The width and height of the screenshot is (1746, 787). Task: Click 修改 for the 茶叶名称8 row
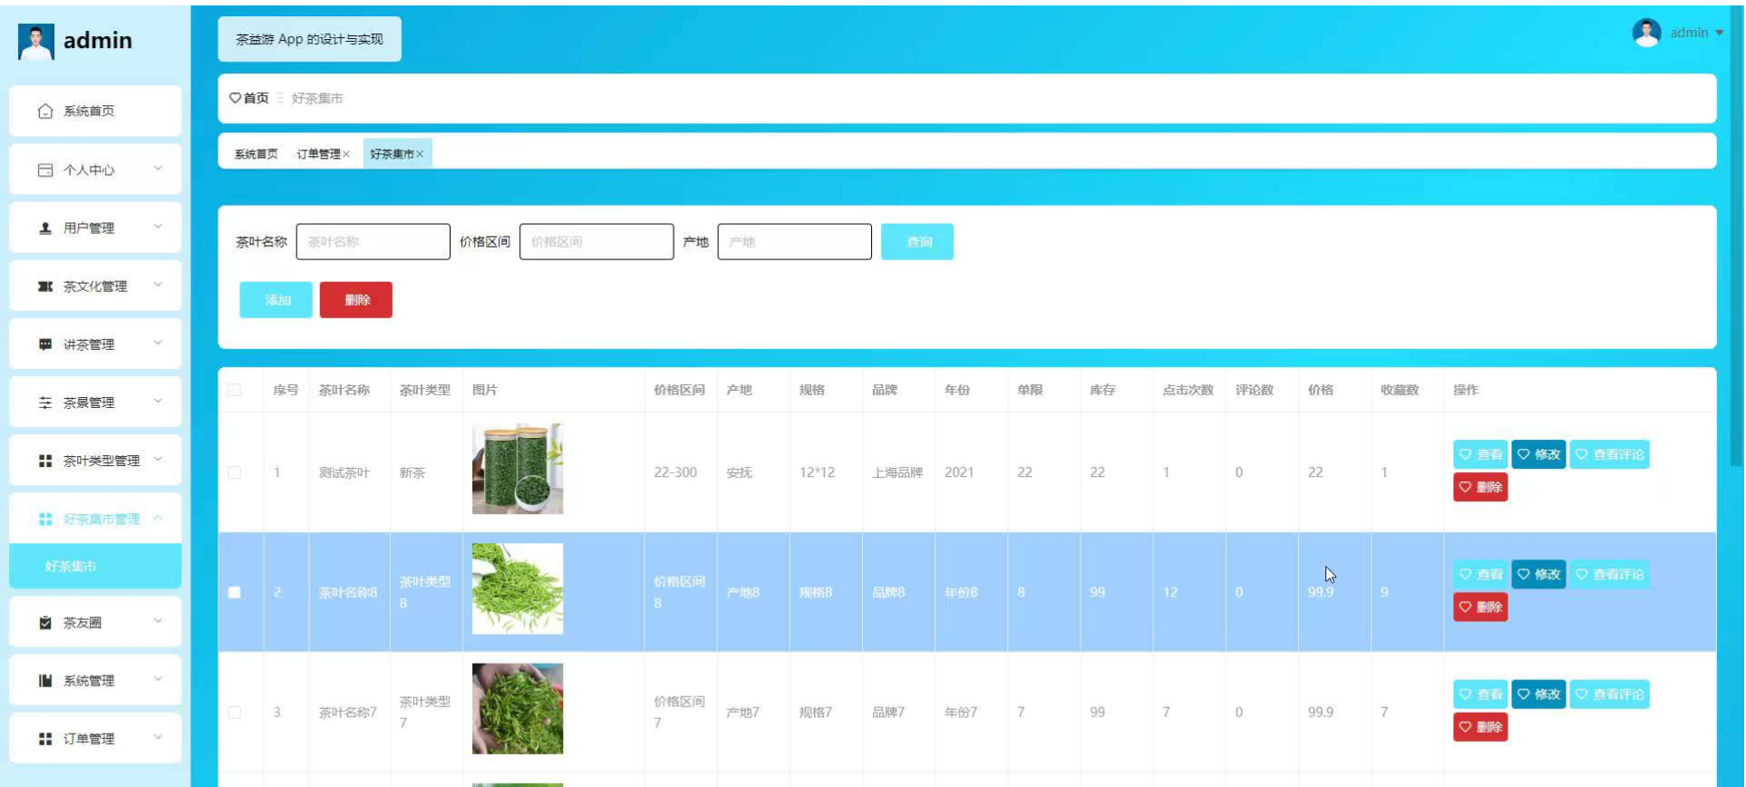(1538, 574)
